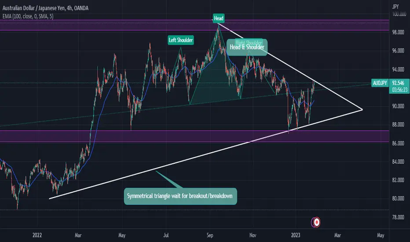Image resolution: width=410 pixels, height=242 pixels.
Task: Click the AUDJPY price tag
Action: point(380,83)
